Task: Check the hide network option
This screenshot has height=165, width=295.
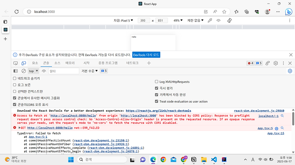Action: (x=15, y=78)
